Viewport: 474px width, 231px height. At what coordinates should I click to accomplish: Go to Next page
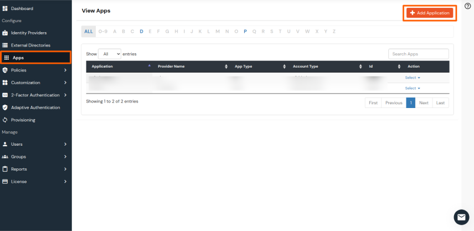[x=424, y=103]
